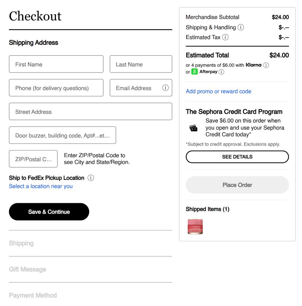Select a FedEx pickup location near you

41,186
